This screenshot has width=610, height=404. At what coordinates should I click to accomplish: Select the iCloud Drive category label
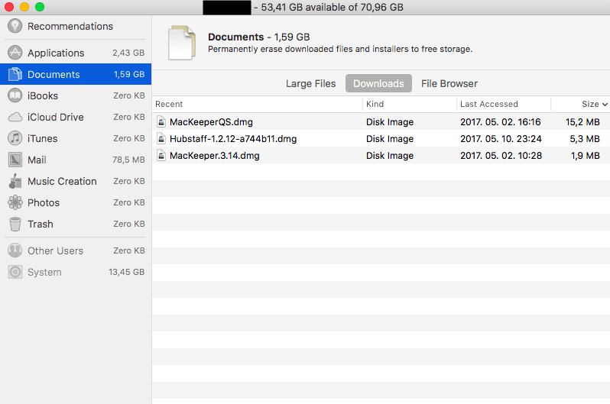pos(55,117)
